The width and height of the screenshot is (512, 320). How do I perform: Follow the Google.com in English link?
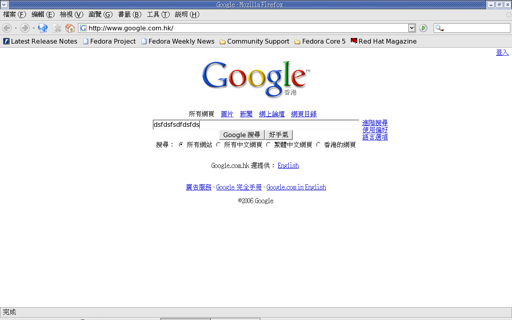(x=296, y=187)
